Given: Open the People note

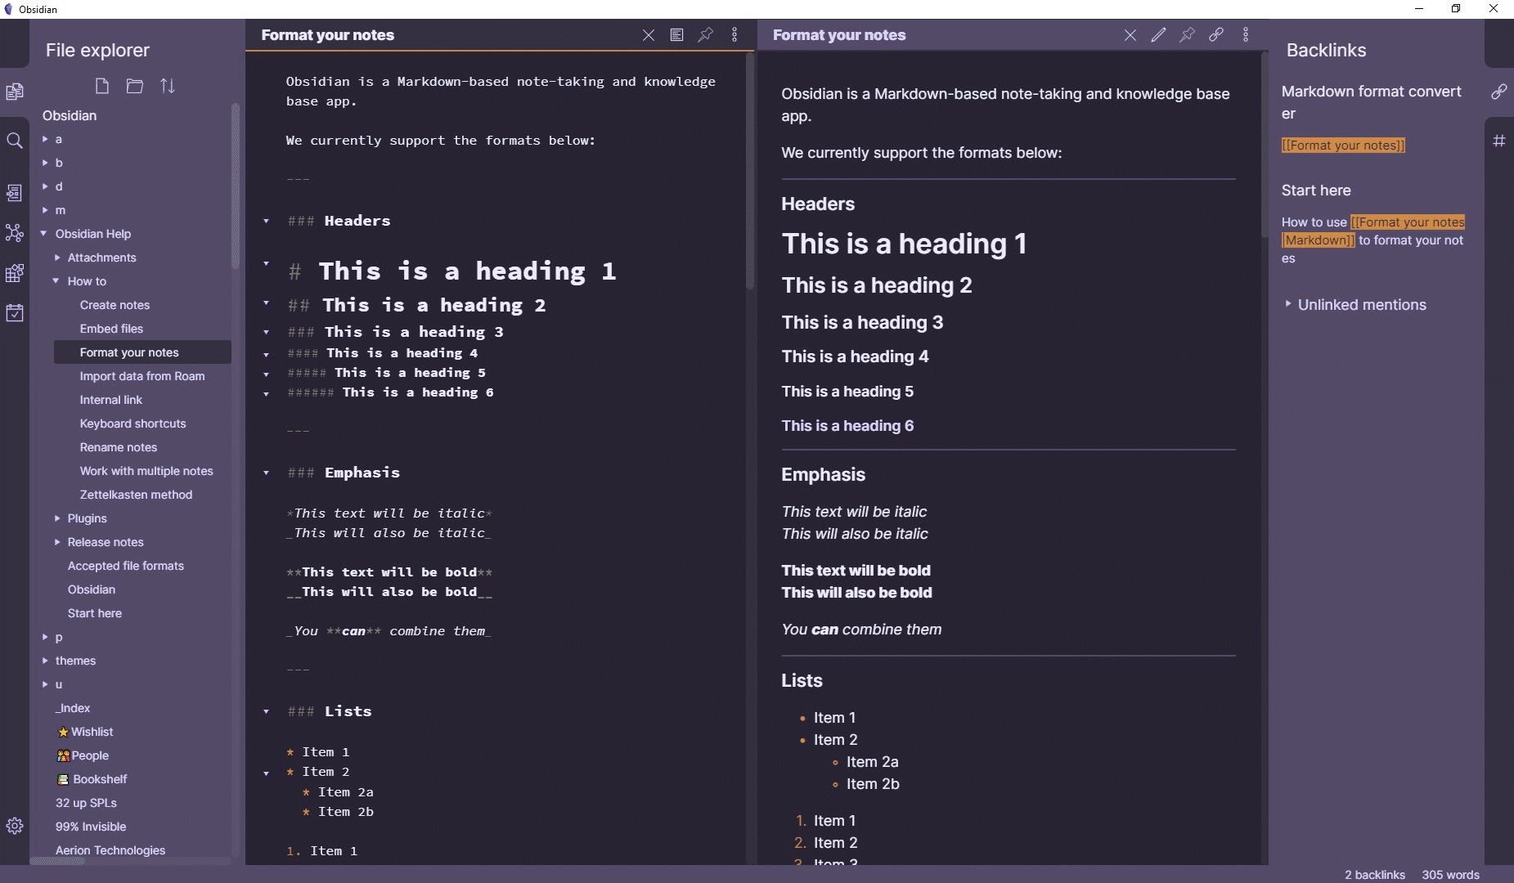Looking at the screenshot, I should pos(83,755).
